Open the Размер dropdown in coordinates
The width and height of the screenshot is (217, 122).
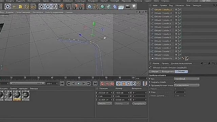point(122,103)
